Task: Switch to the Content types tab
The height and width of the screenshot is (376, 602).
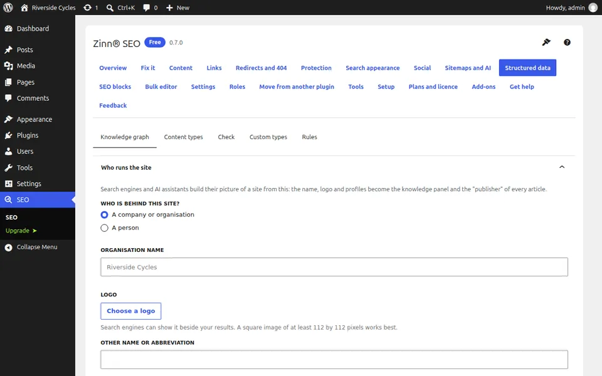Action: click(x=184, y=137)
